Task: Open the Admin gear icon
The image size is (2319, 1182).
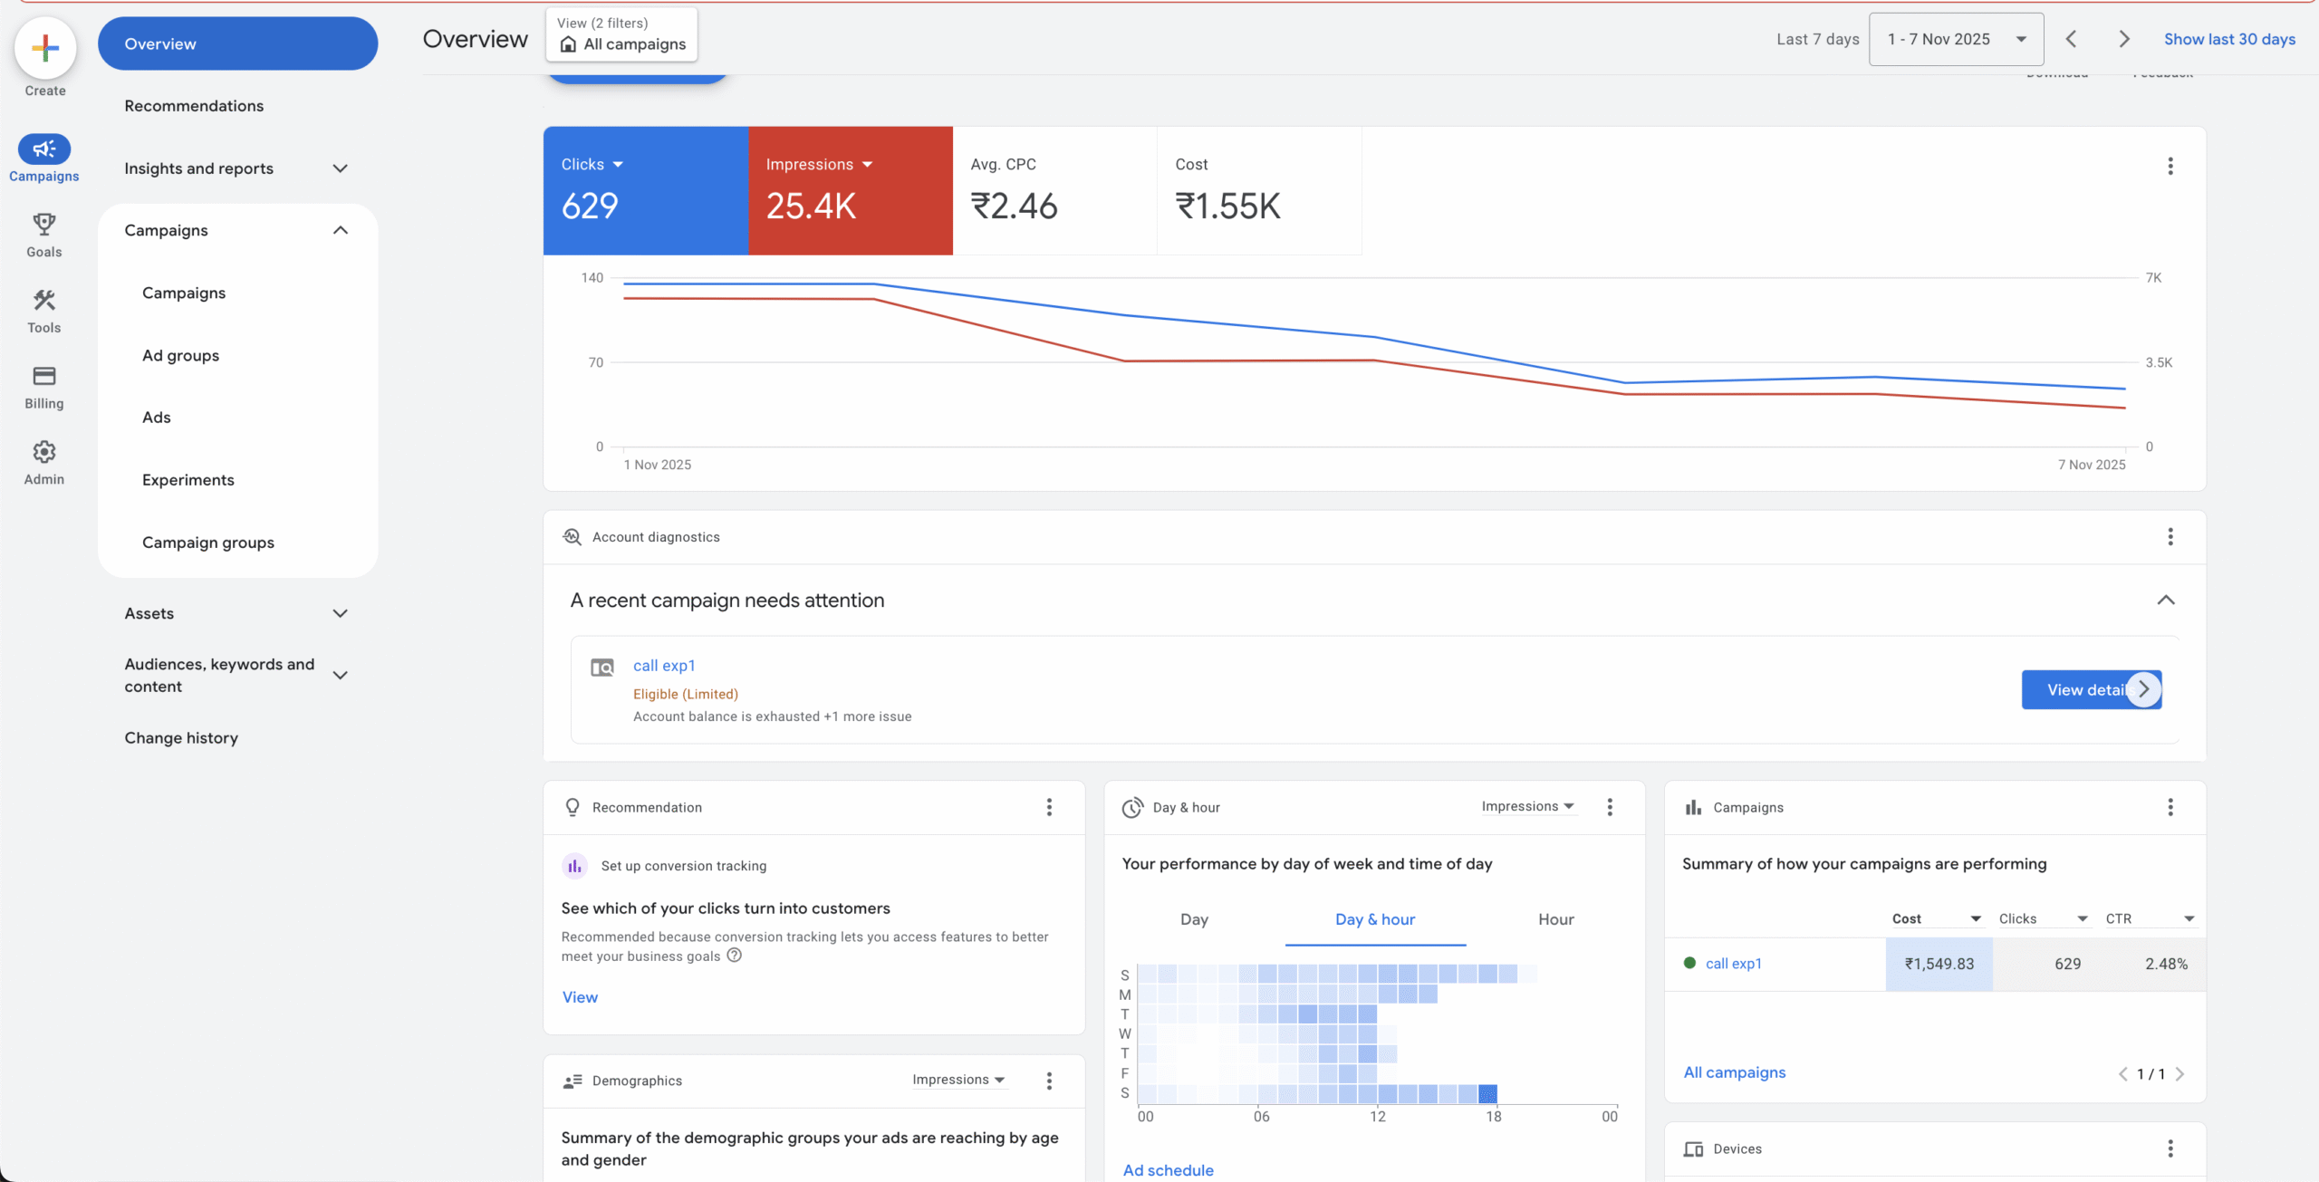Action: 43,452
